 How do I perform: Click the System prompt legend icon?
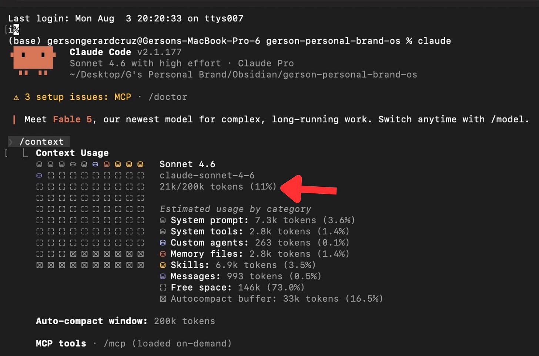coord(163,220)
